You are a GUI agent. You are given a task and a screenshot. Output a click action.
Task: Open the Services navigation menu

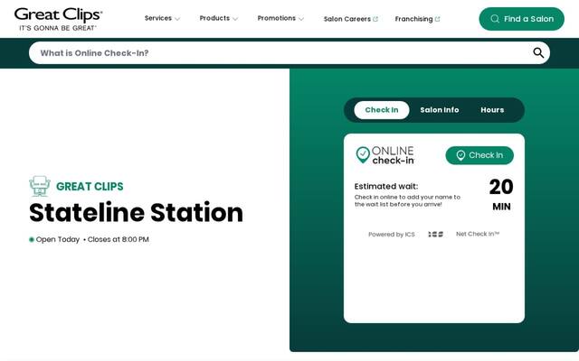click(162, 18)
